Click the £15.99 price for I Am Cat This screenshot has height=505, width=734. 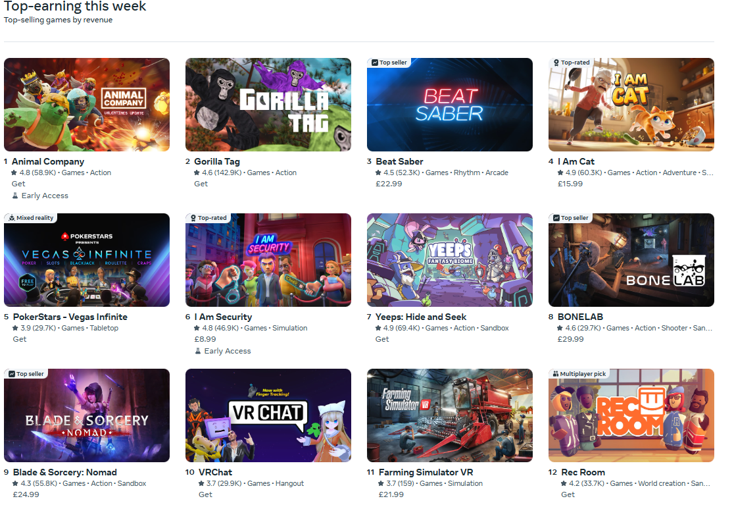pos(570,184)
